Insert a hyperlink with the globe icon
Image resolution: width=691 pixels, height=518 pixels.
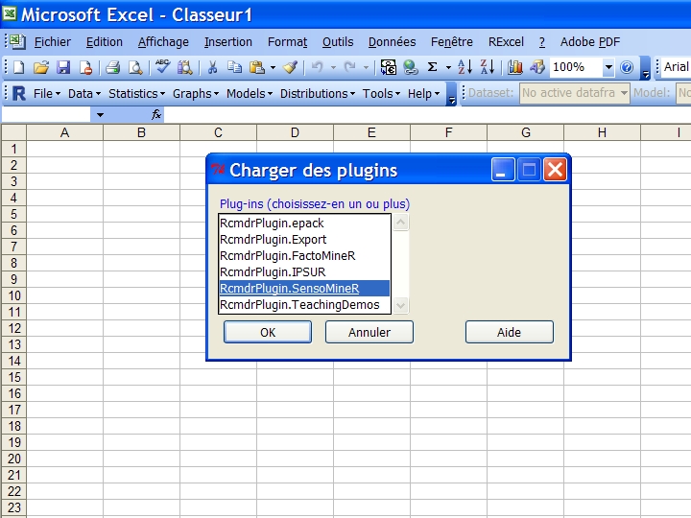[411, 67]
